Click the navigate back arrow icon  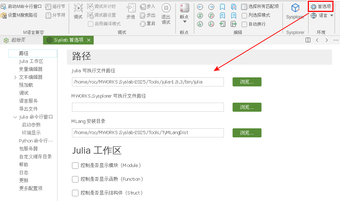[200, 7]
